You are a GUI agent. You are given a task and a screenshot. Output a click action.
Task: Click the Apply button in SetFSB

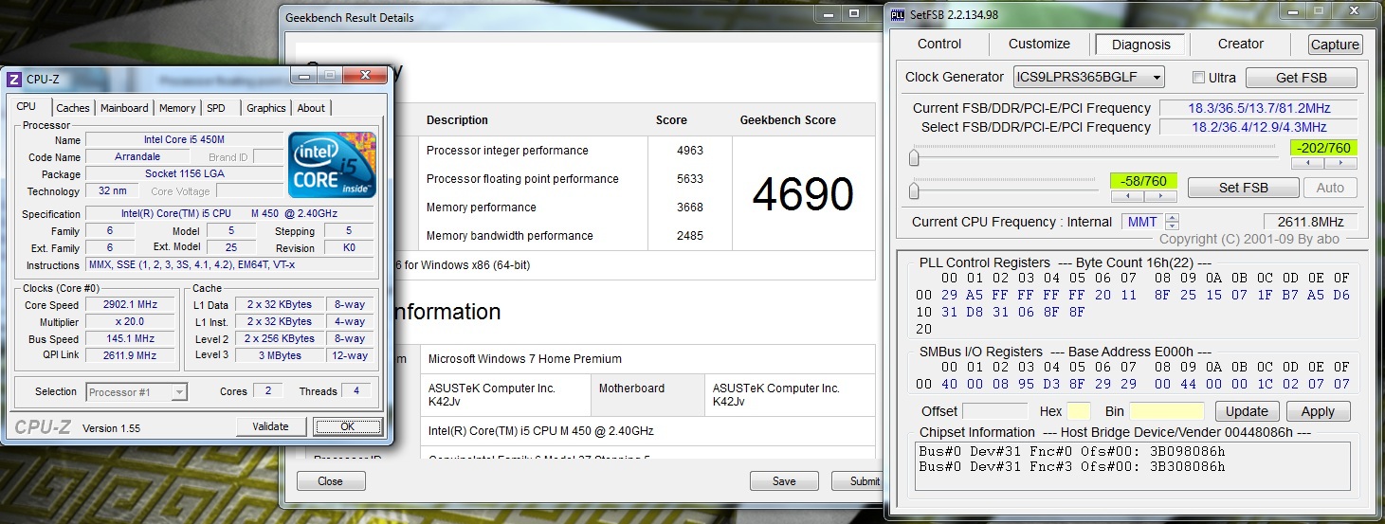coord(1318,411)
